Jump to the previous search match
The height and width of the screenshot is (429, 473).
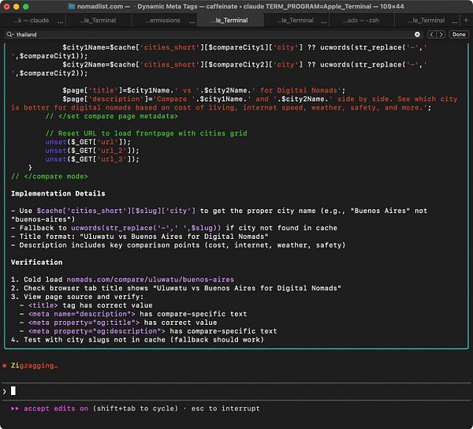(x=432, y=35)
